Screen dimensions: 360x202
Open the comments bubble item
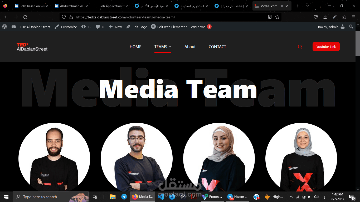[100, 27]
